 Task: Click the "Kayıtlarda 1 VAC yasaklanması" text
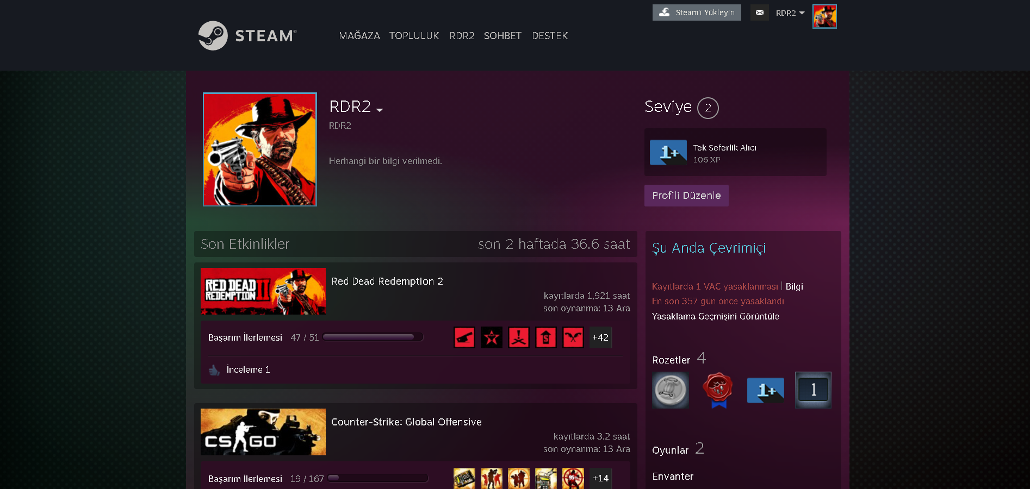pos(715,286)
